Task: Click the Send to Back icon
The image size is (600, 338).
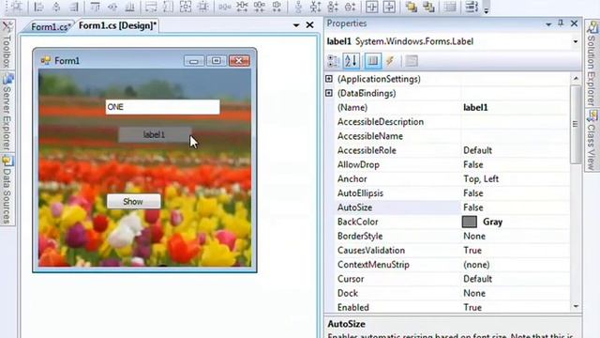Action: pos(428,7)
